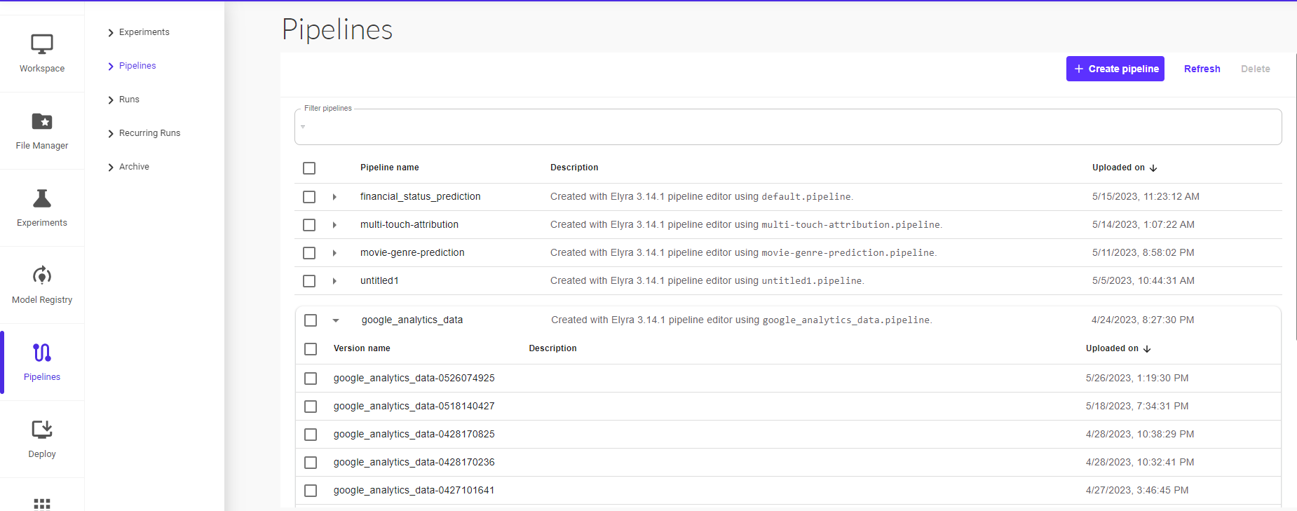The width and height of the screenshot is (1297, 511).
Task: Open the movie-genre-prediction pipeline link
Action: 412,252
